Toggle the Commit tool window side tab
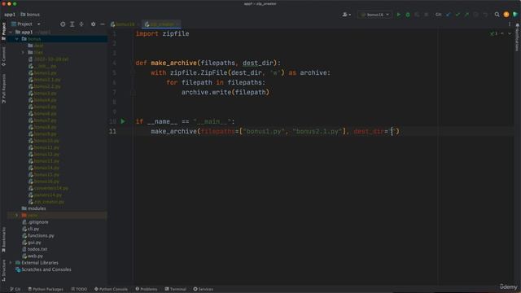This screenshot has width=521, height=293. pyautogui.click(x=3, y=56)
